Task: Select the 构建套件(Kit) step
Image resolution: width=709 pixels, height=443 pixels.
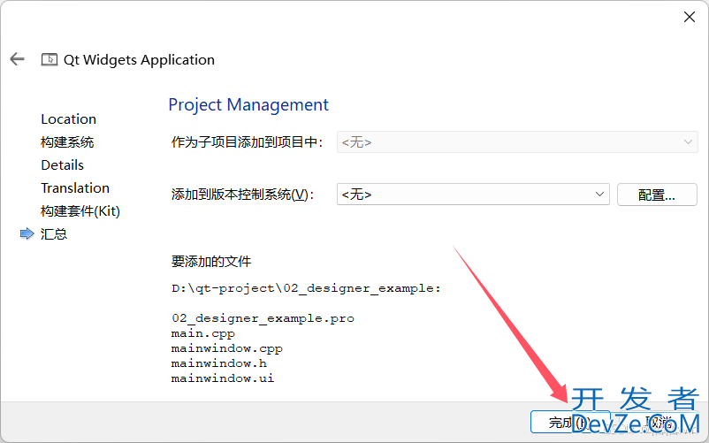Action: point(80,211)
